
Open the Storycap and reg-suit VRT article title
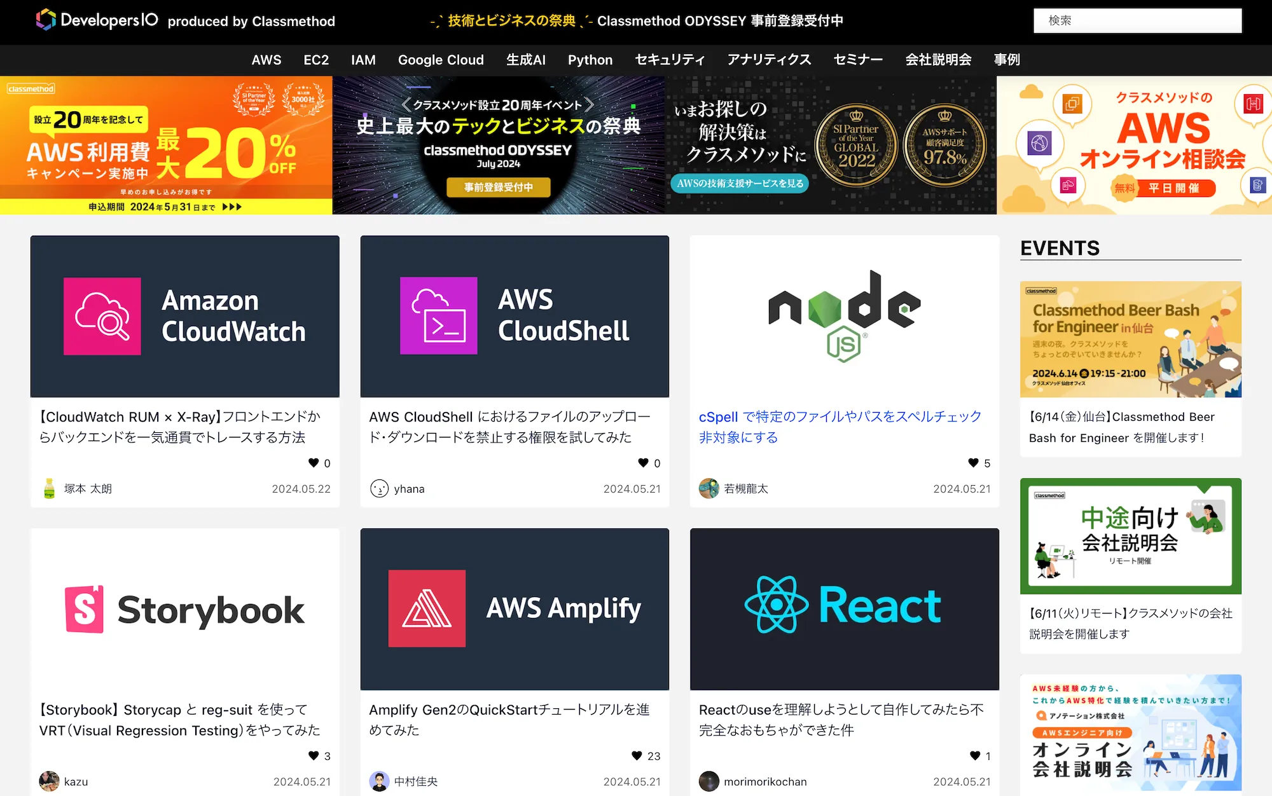point(180,720)
